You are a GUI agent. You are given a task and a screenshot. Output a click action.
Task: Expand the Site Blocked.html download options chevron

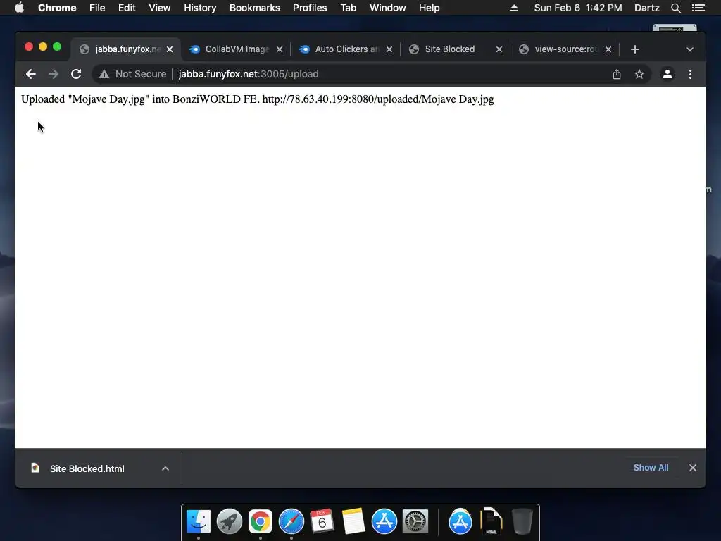coord(165,468)
